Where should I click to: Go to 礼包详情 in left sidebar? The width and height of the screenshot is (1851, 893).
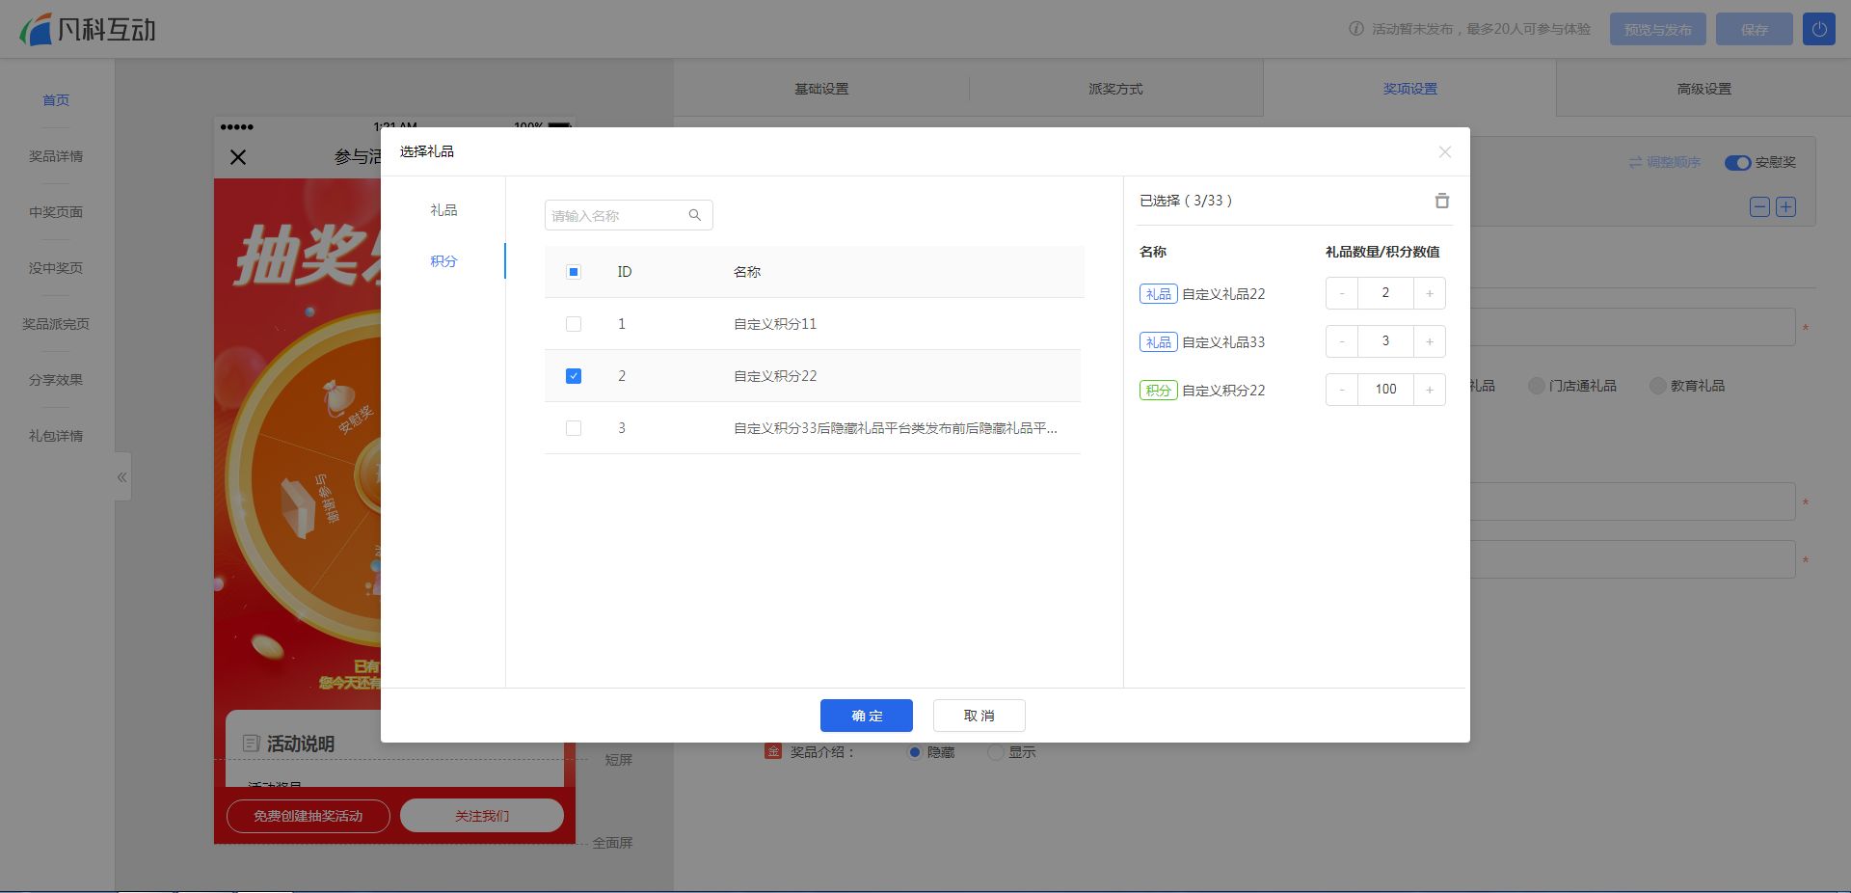click(56, 436)
